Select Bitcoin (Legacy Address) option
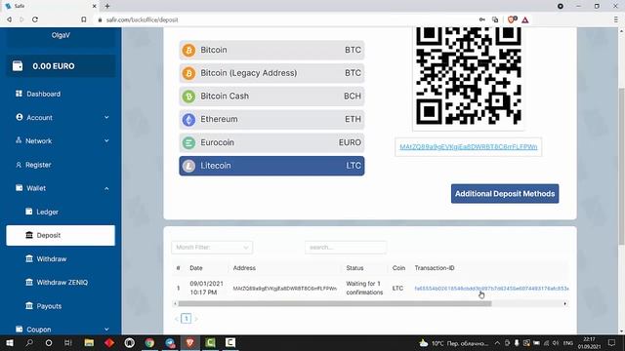Image resolution: width=625 pixels, height=351 pixels. pyautogui.click(x=271, y=73)
